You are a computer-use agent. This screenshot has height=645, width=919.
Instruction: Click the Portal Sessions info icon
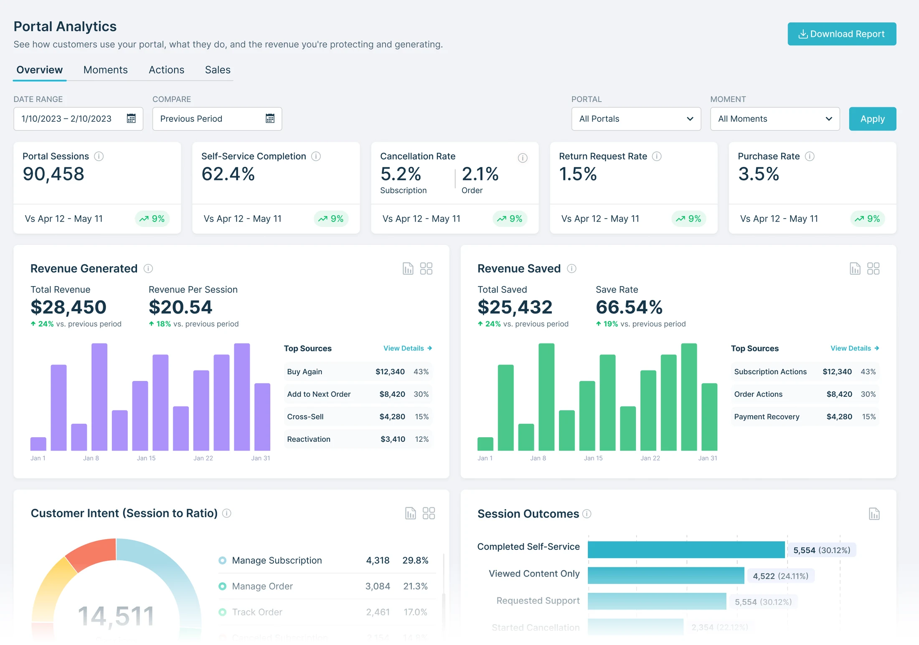click(x=99, y=156)
